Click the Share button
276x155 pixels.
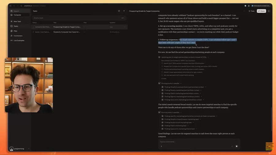261,11
